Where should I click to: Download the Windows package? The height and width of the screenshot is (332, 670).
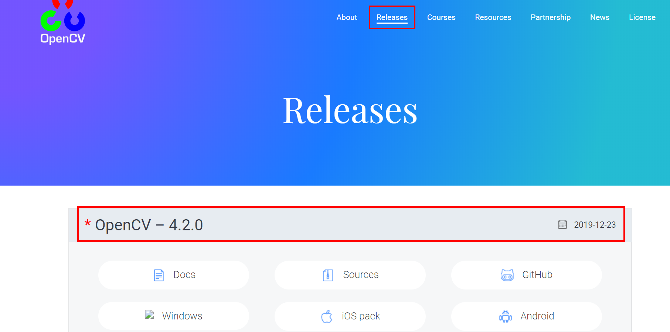pos(174,316)
